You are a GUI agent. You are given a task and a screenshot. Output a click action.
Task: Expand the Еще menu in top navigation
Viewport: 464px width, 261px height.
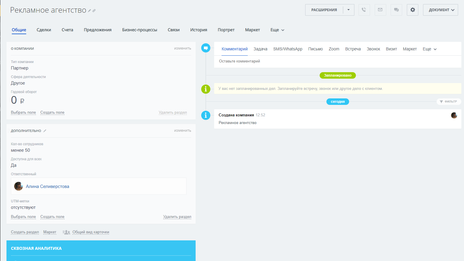click(277, 30)
